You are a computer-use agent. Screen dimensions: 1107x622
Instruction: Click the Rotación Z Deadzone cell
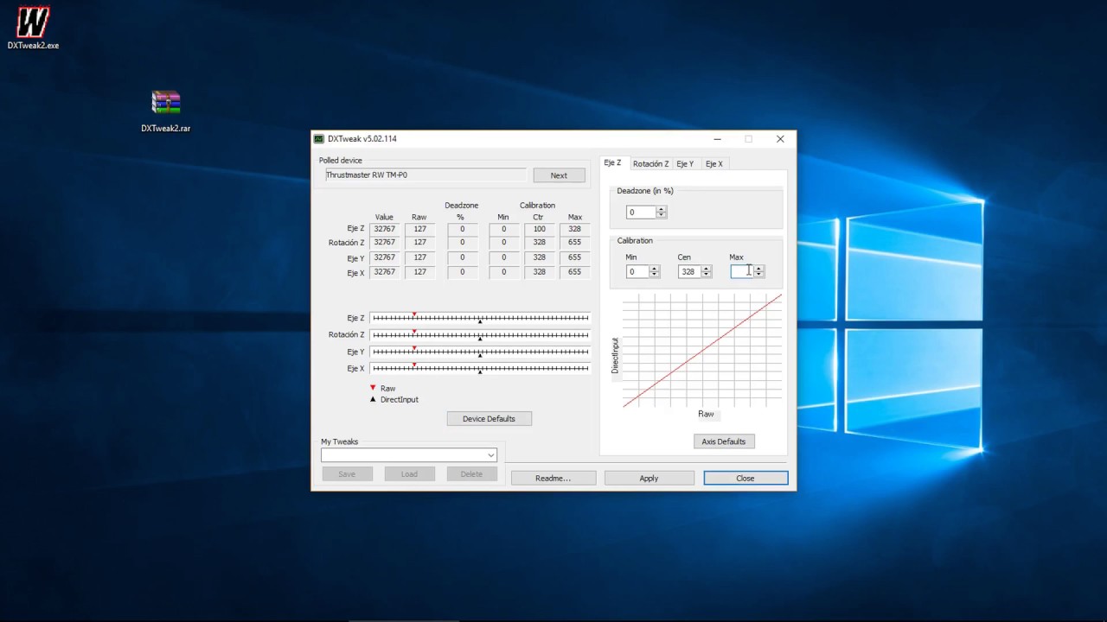463,243
